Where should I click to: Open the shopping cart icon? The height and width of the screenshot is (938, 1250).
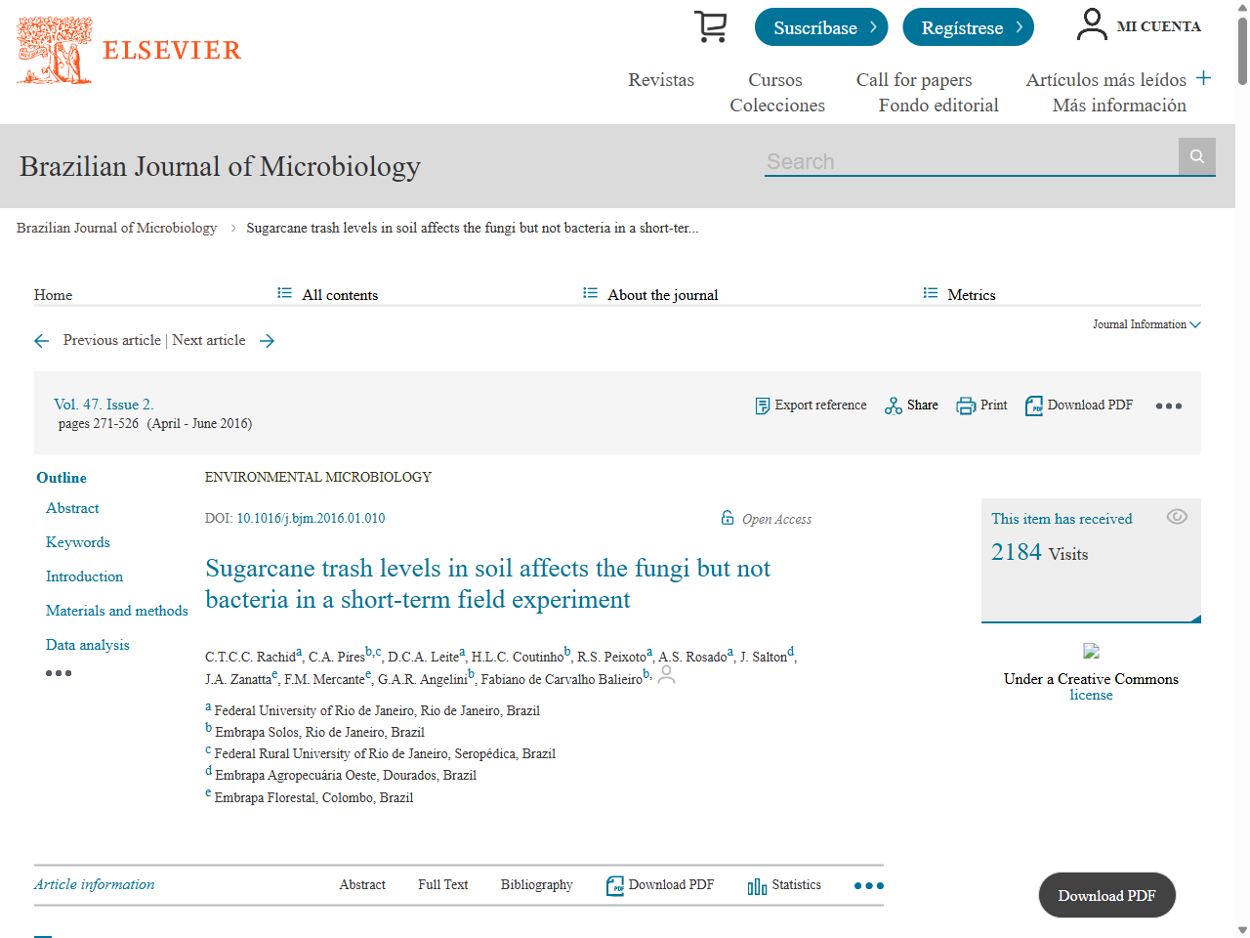coord(711,26)
